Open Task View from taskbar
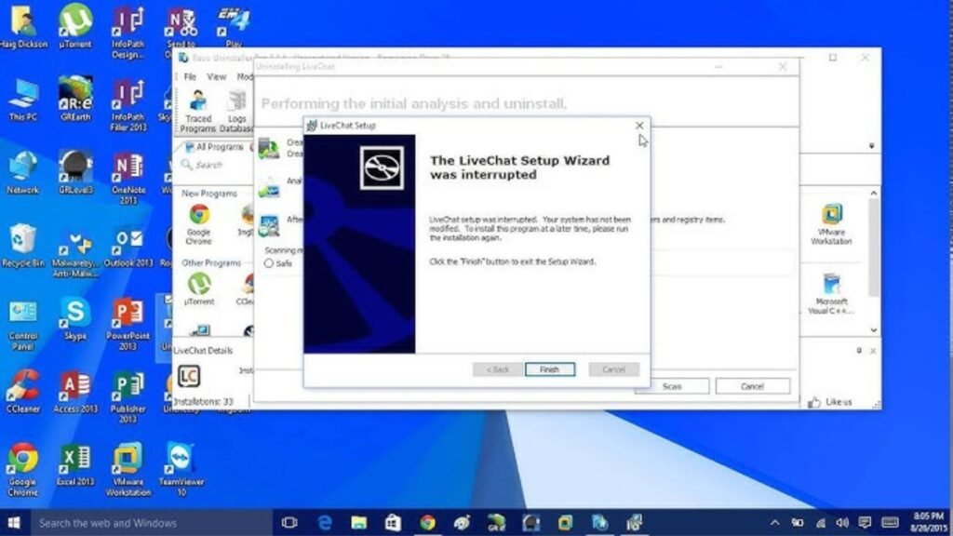The width and height of the screenshot is (953, 536). click(x=290, y=523)
